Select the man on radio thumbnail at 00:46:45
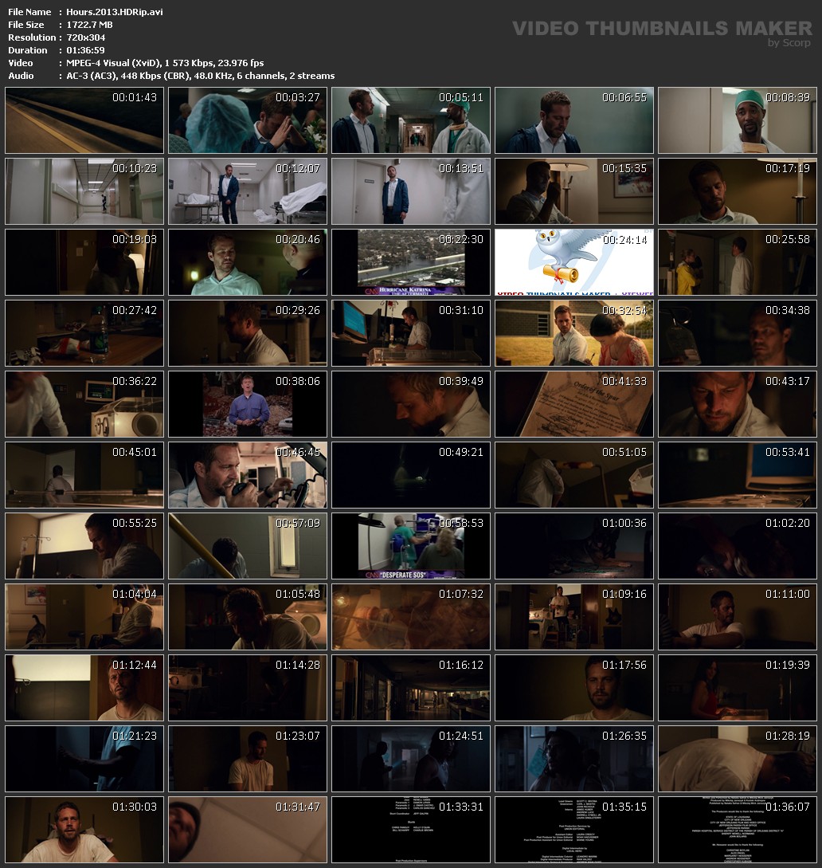This screenshot has height=868, width=822. point(247,475)
